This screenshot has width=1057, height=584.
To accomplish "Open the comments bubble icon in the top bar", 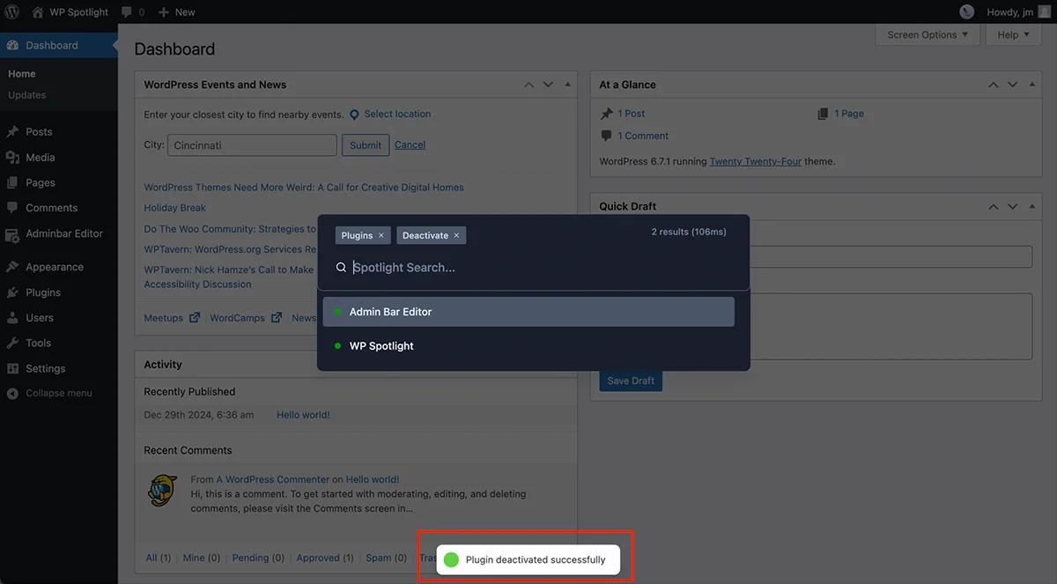I will pyautogui.click(x=126, y=11).
